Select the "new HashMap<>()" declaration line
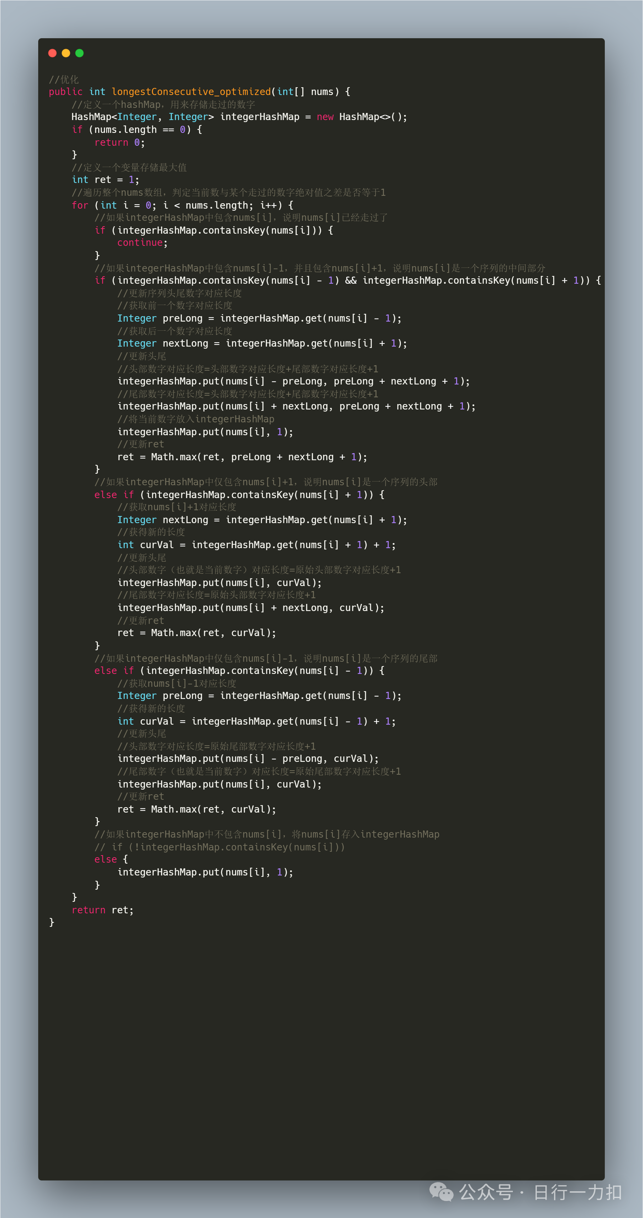 click(239, 117)
